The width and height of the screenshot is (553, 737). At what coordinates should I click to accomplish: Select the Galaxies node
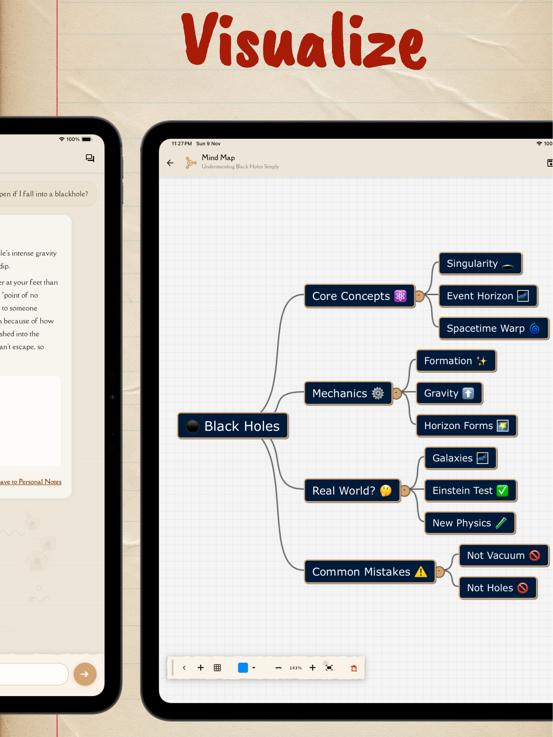461,458
